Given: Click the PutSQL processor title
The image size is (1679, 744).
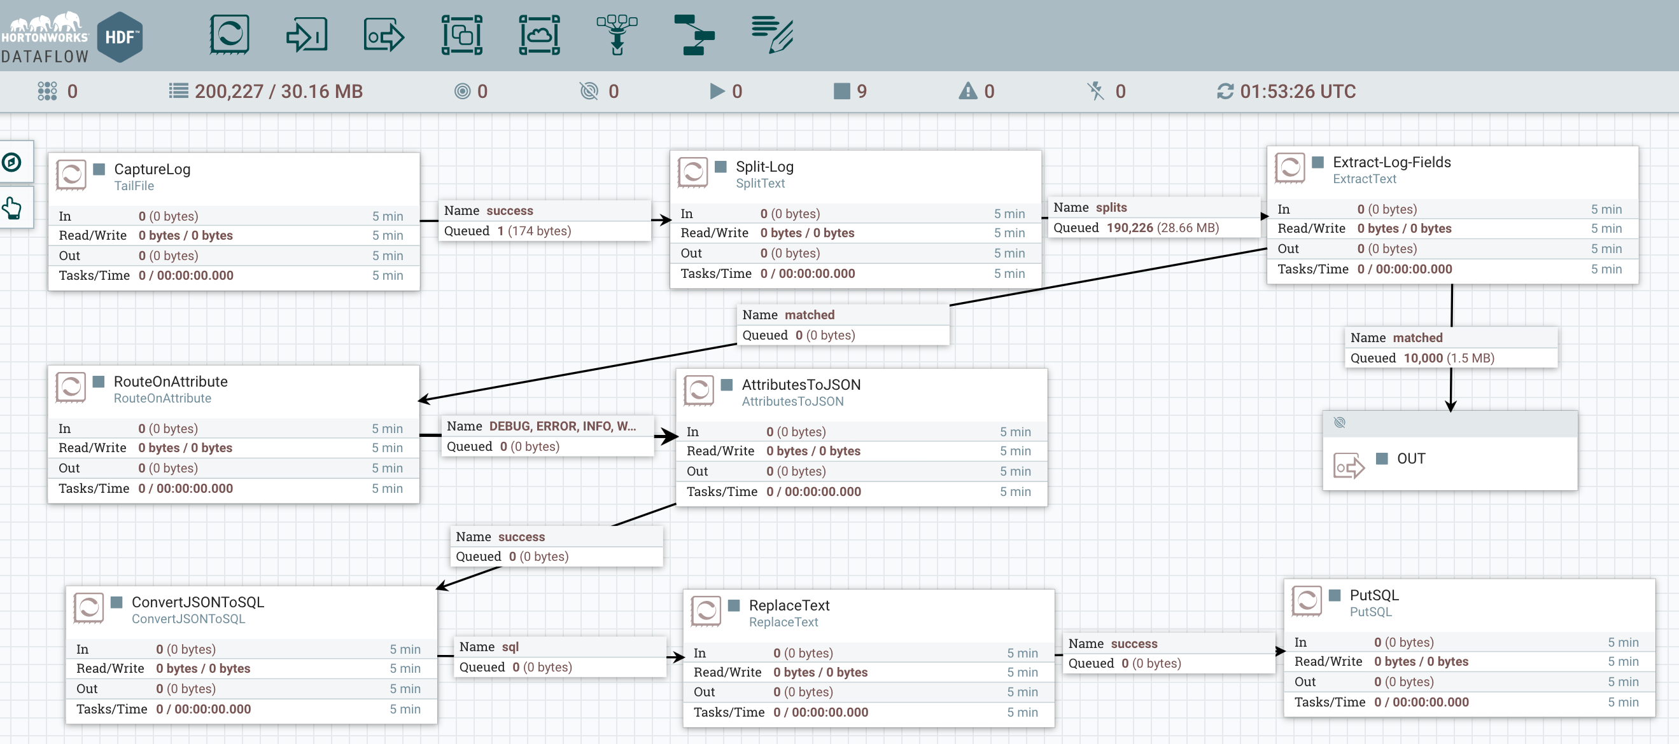Looking at the screenshot, I should tap(1374, 595).
